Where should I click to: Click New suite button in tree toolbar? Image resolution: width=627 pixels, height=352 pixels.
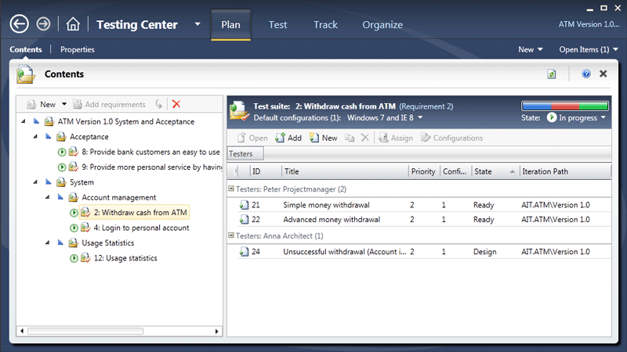[x=42, y=104]
